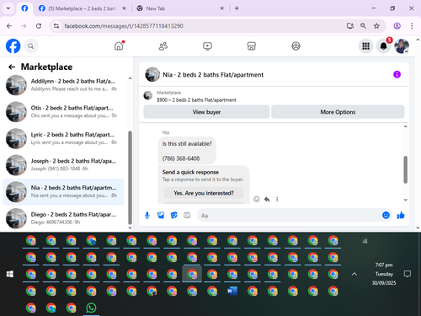Image resolution: width=421 pixels, height=316 pixels.
Task: React to message with the smiley icon
Action: (x=257, y=199)
